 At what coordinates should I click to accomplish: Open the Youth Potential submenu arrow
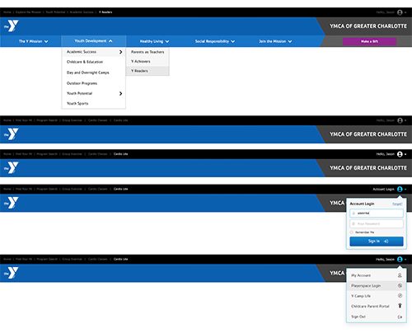click(x=120, y=93)
